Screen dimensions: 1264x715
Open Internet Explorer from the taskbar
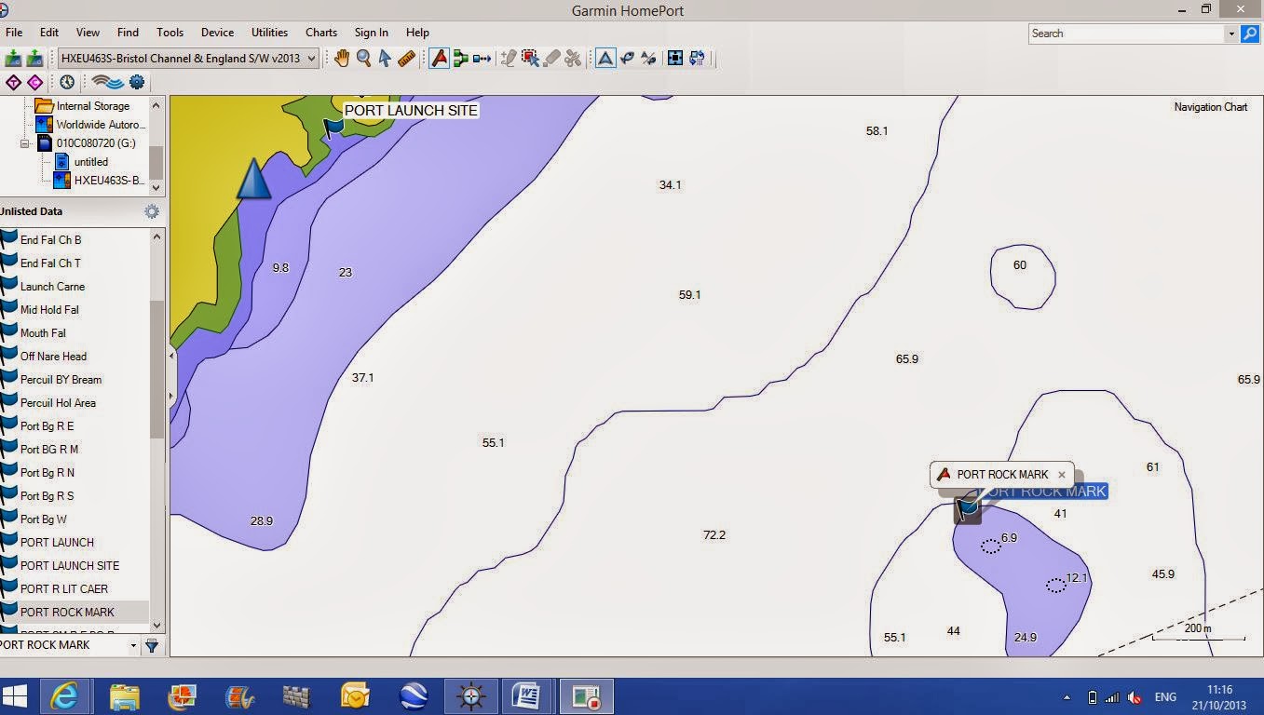(x=66, y=696)
